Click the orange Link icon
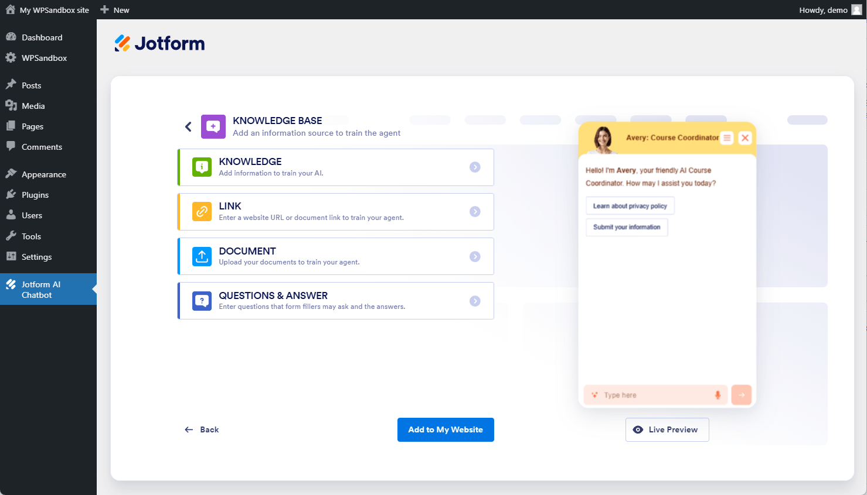This screenshot has height=495, width=867. (x=202, y=212)
